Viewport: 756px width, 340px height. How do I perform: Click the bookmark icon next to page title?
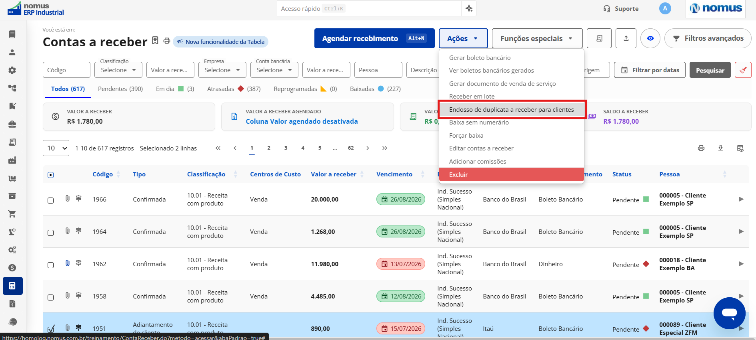[x=155, y=41]
